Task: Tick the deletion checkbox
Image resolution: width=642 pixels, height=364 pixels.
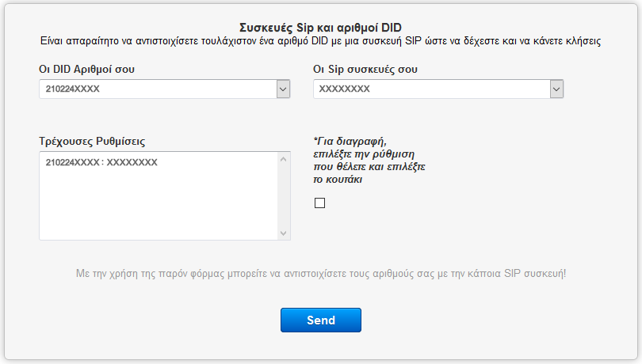Action: pos(319,203)
